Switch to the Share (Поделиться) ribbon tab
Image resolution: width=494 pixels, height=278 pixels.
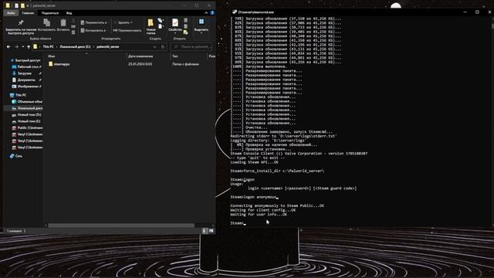(x=49, y=13)
